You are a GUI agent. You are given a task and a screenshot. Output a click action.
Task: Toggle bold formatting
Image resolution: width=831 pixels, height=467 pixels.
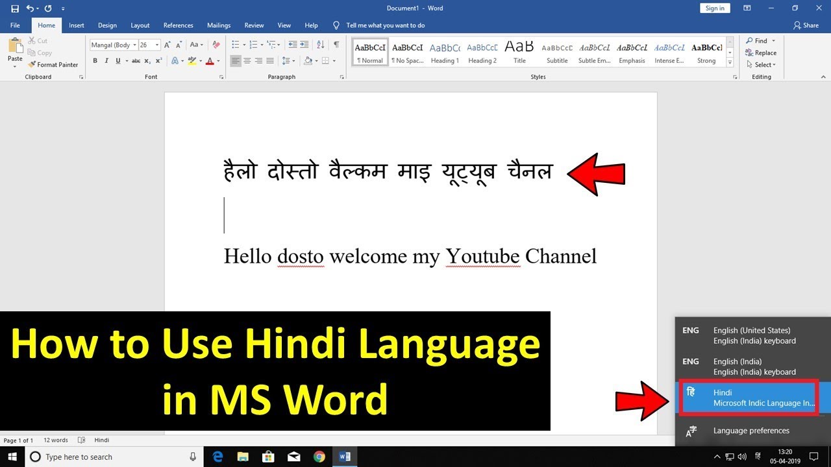95,61
